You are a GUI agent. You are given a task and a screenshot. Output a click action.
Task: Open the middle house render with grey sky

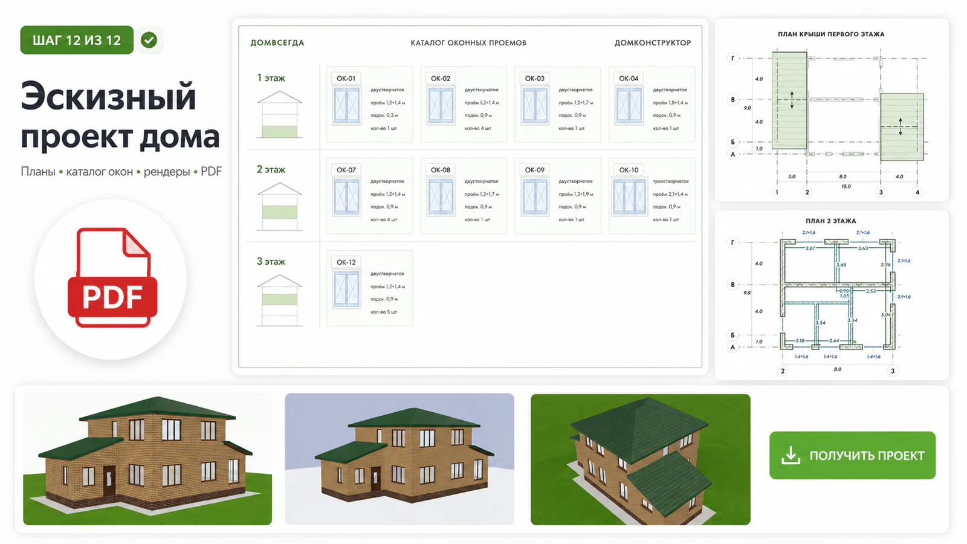tap(399, 459)
